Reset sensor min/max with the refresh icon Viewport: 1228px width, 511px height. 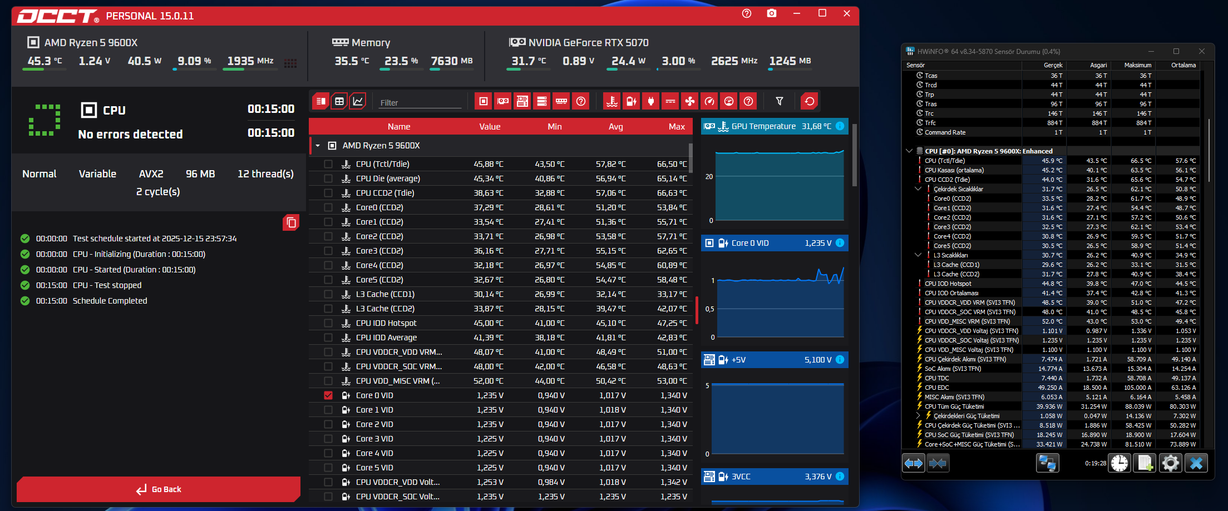[x=810, y=101]
